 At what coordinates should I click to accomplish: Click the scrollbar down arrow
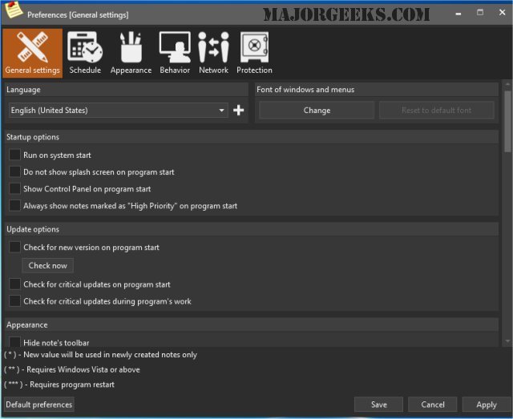pos(507,341)
